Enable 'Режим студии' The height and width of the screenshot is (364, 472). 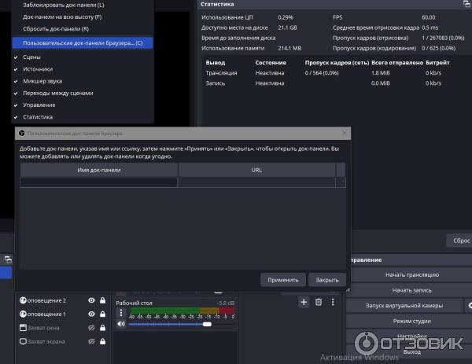411,322
